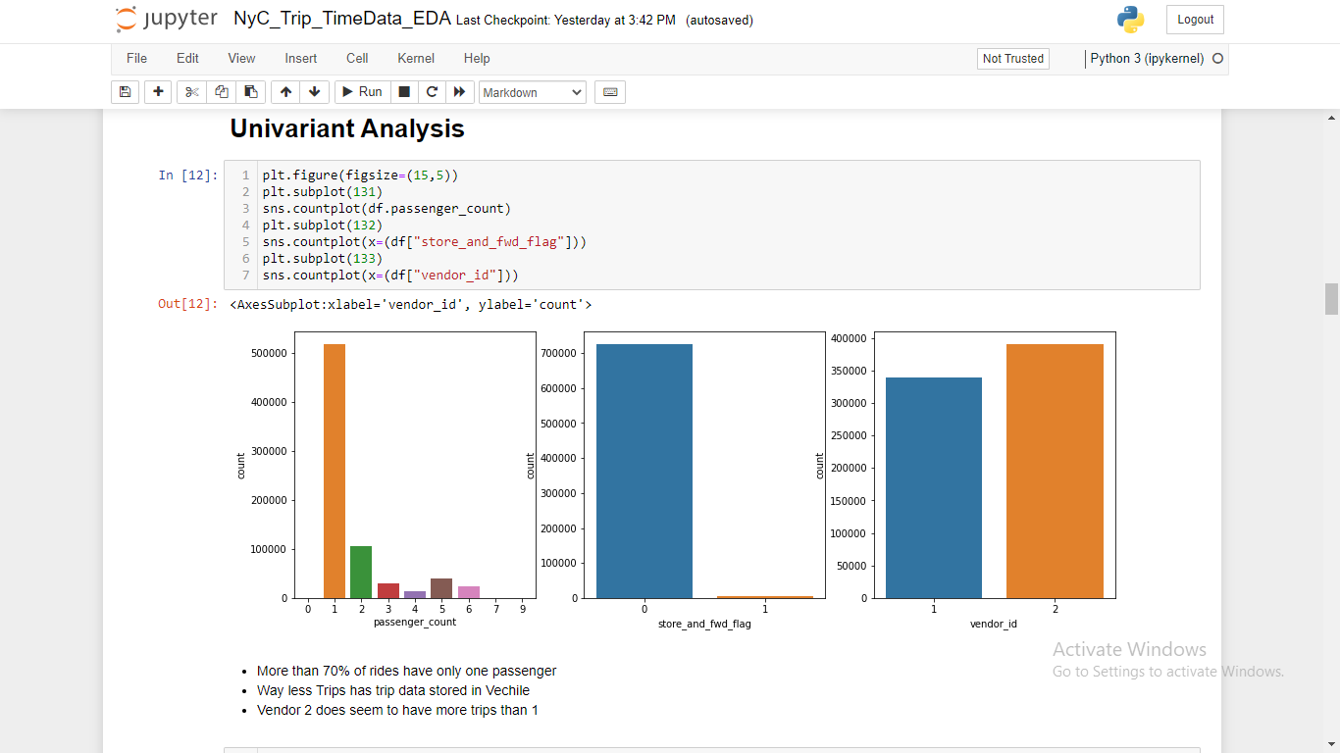Open the Cell menu
This screenshot has height=753, width=1340.
(x=356, y=59)
